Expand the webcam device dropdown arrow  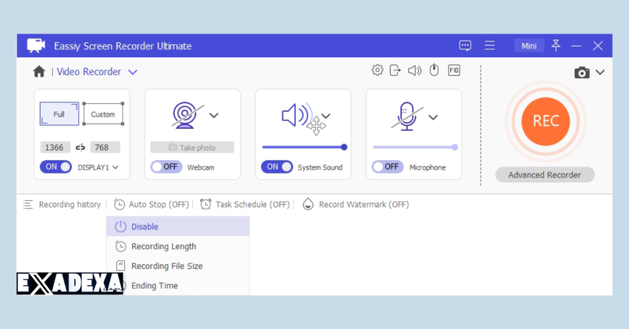pos(214,115)
